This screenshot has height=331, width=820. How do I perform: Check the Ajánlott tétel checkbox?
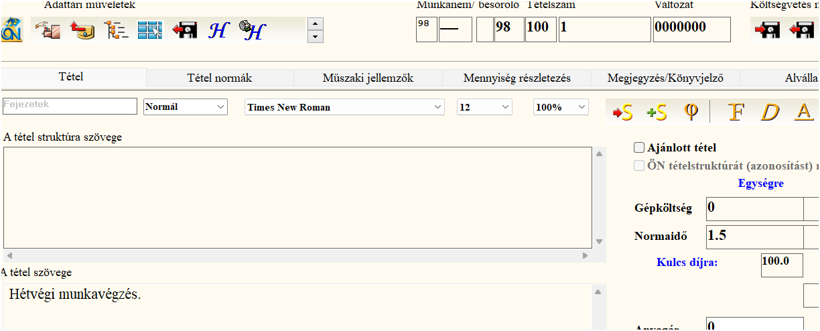coord(639,147)
